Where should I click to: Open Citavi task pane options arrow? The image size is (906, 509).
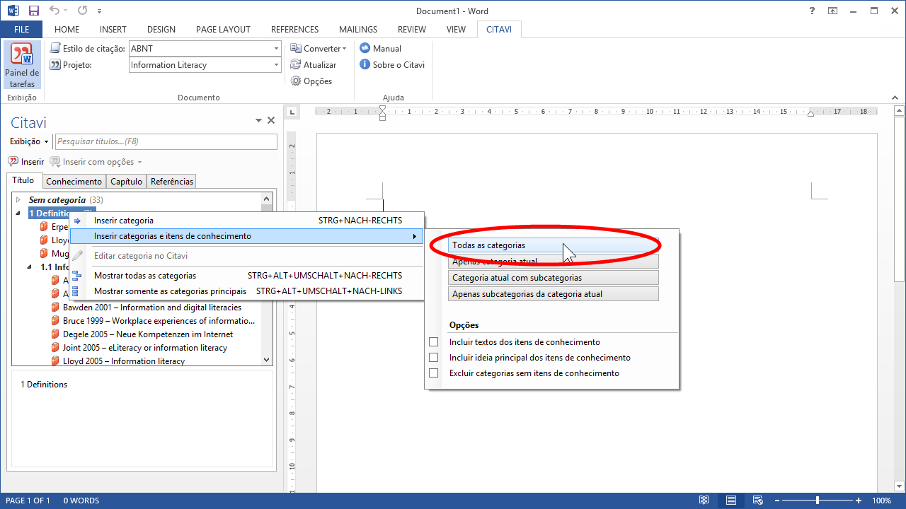pos(258,122)
